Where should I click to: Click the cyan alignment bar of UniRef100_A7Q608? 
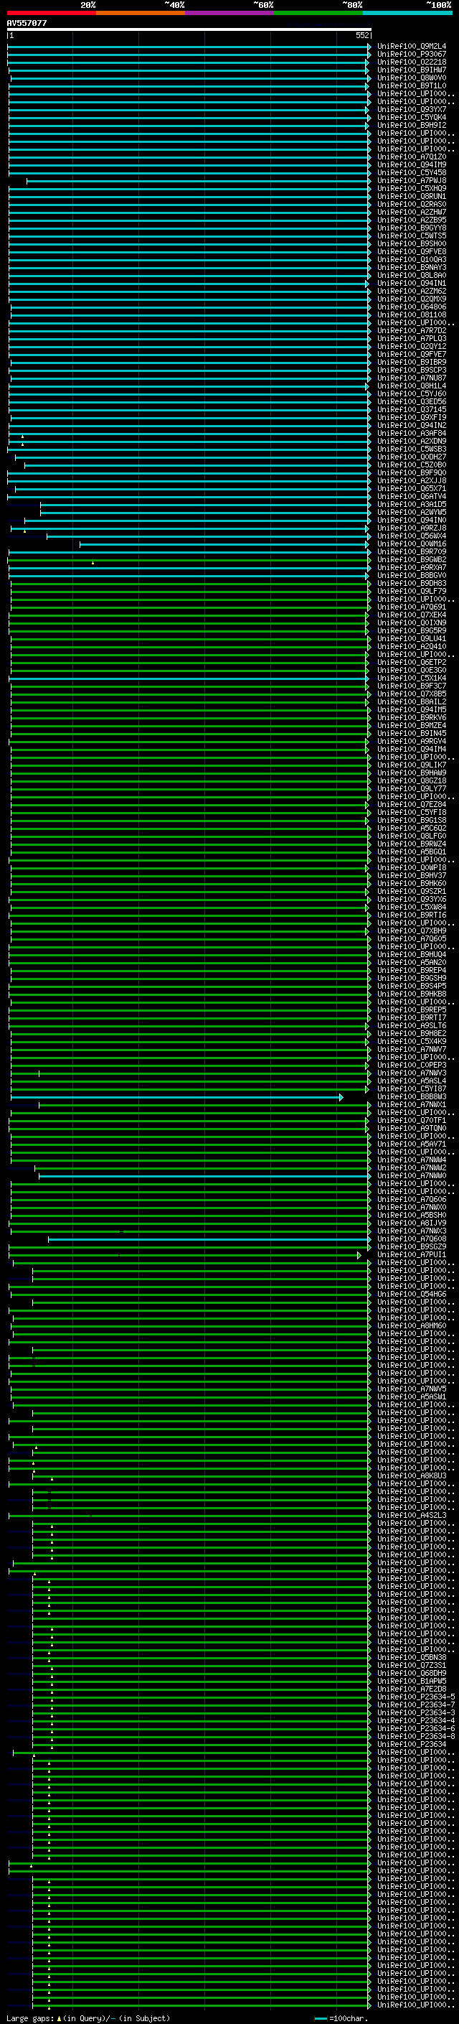point(208,1240)
